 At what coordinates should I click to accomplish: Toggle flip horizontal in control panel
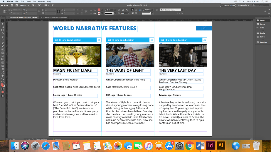pyautogui.click(x=78, y=13)
